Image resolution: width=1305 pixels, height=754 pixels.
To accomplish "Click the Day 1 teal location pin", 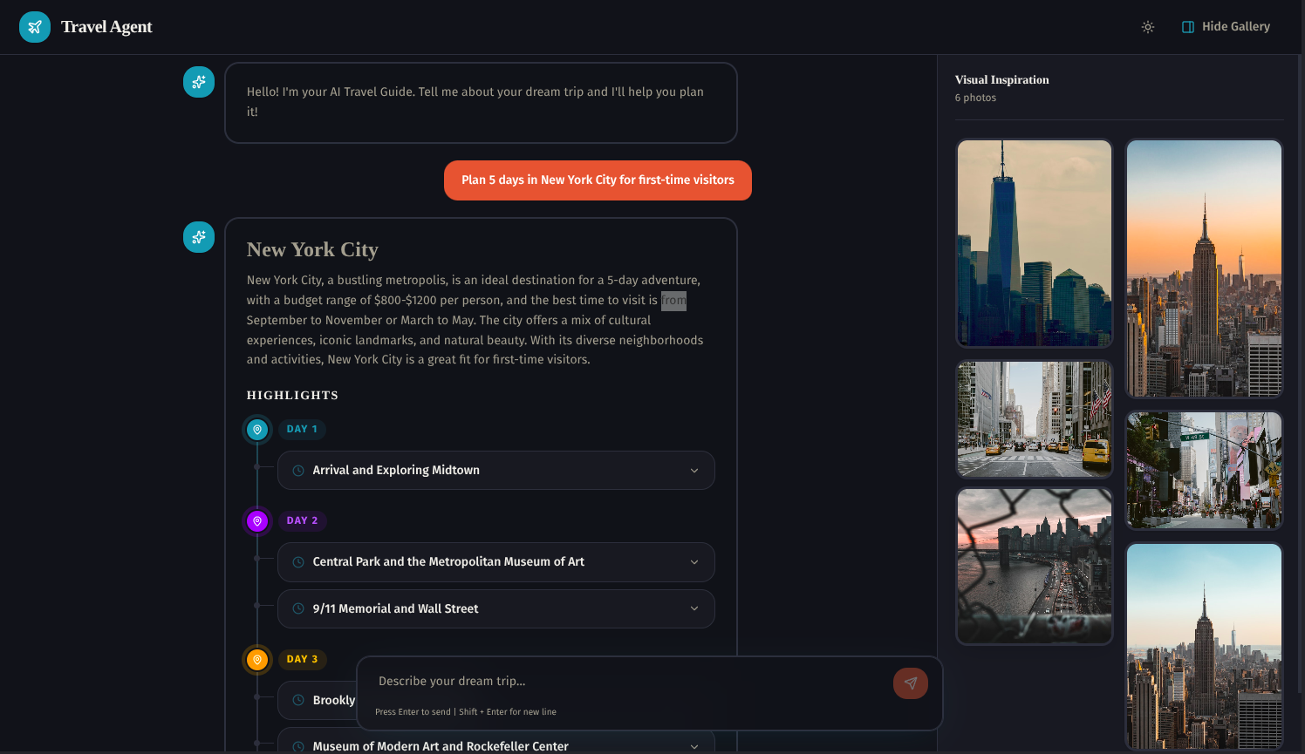I will (x=257, y=430).
